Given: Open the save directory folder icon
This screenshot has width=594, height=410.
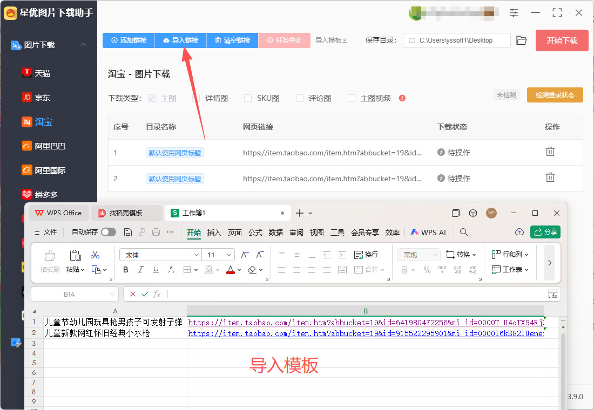Looking at the screenshot, I should 521,40.
